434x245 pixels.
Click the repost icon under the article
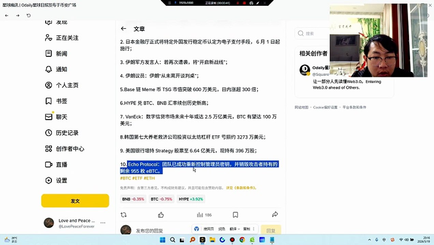coord(124,215)
